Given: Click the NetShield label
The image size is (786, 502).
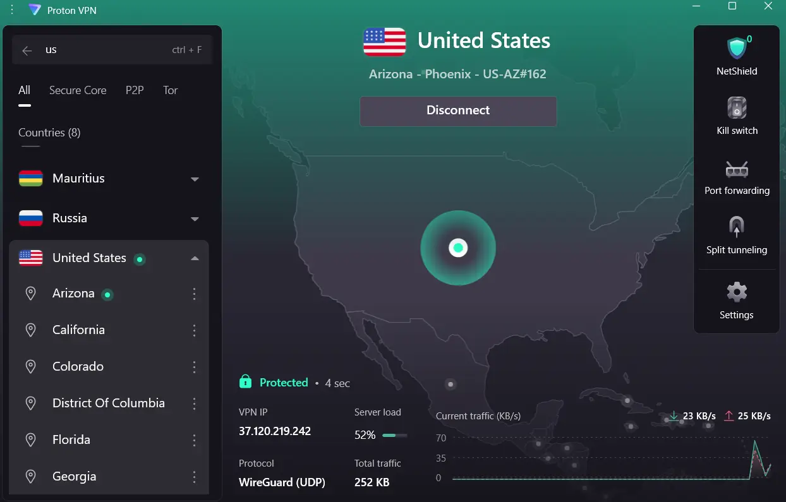Looking at the screenshot, I should [x=737, y=71].
